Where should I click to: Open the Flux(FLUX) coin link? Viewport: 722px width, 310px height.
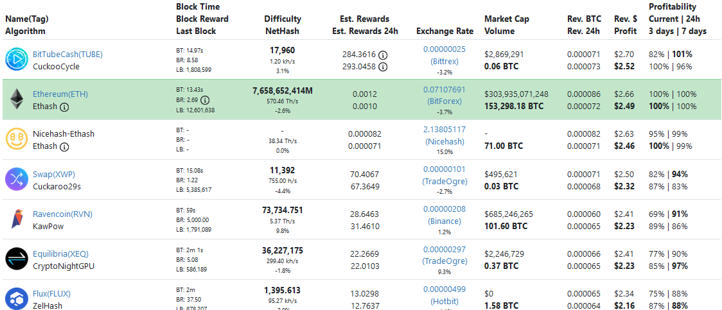(51, 293)
